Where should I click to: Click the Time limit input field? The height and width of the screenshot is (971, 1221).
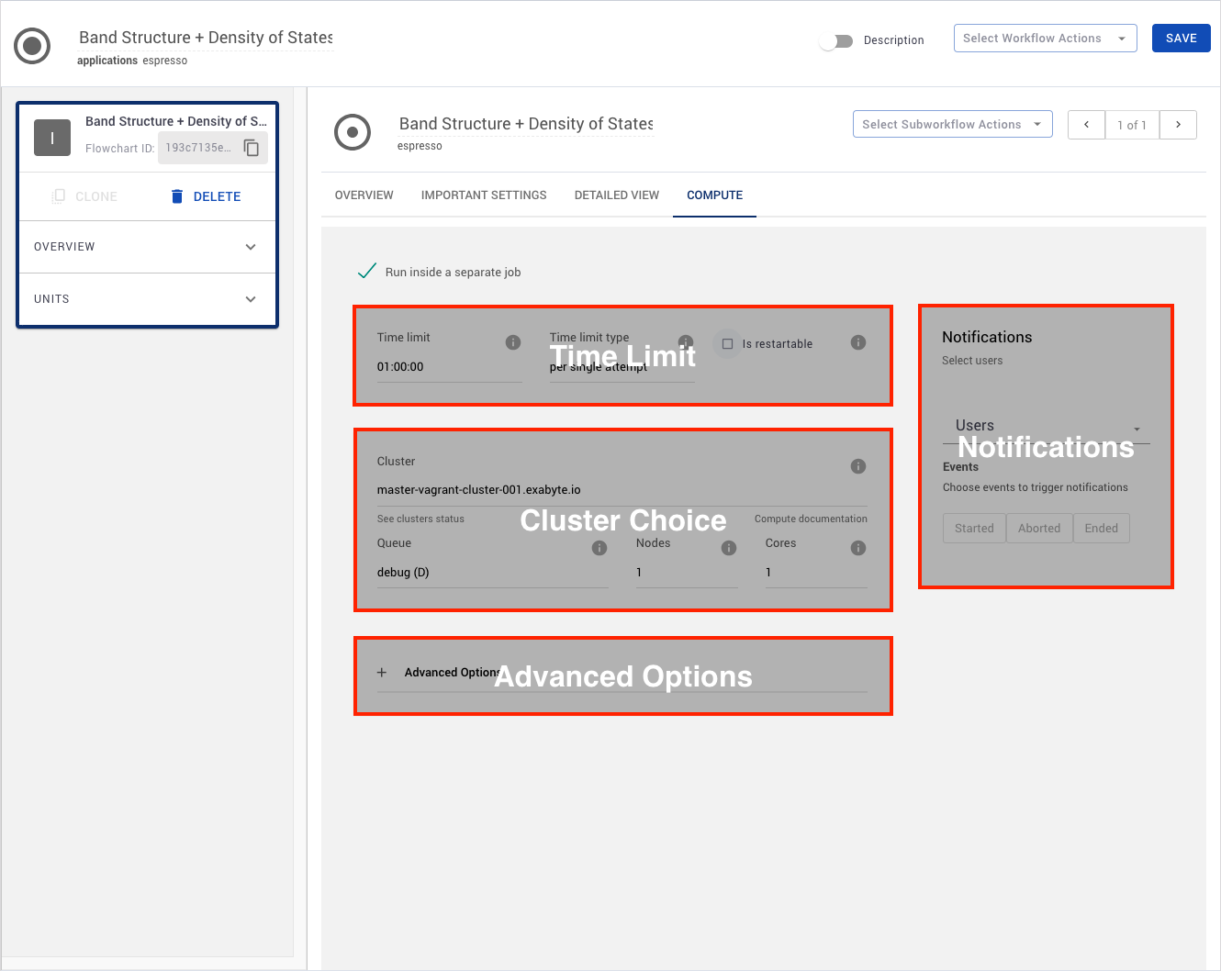(x=448, y=367)
